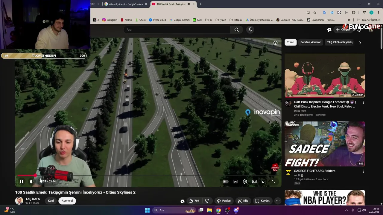Select the TAŞ KAFA adlı yükleyen chip
This screenshot has height=215, width=383.
tap(340, 42)
